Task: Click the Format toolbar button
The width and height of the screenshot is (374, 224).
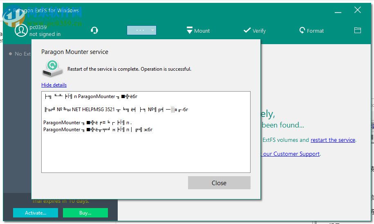Action: tap(311, 31)
